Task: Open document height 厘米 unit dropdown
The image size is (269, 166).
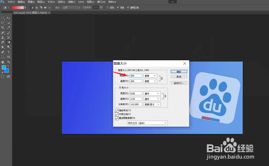Action: [152, 99]
